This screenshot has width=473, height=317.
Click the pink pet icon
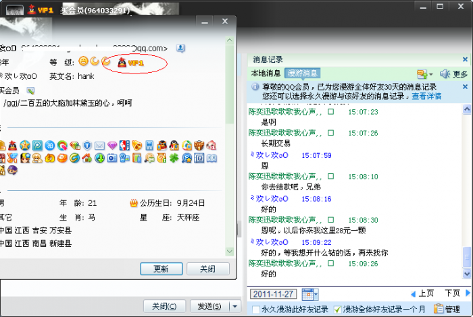pos(211,146)
